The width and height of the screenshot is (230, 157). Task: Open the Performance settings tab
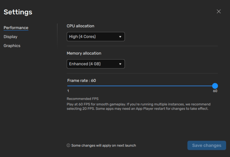point(16,28)
